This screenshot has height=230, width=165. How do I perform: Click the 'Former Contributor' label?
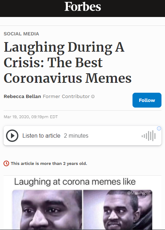point(66,97)
